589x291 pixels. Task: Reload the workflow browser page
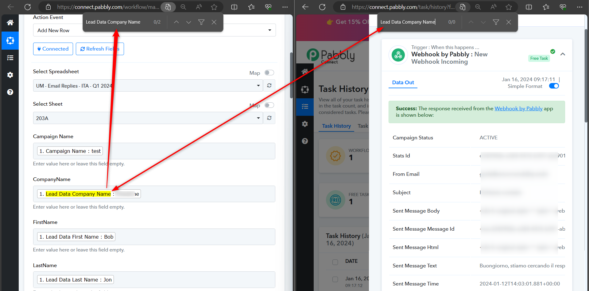point(28,7)
